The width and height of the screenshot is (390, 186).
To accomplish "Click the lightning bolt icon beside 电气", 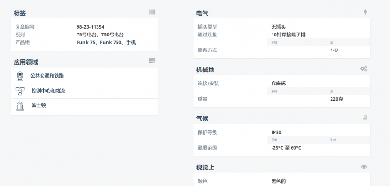I will point(365,12).
